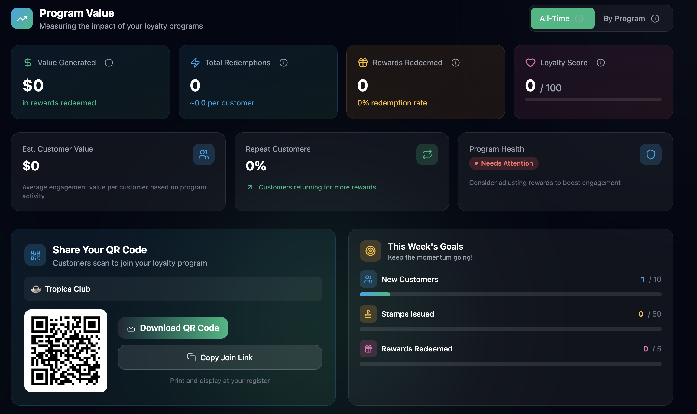
Task: Click the repeat arrows icon on Repeat Customers
Action: point(427,154)
